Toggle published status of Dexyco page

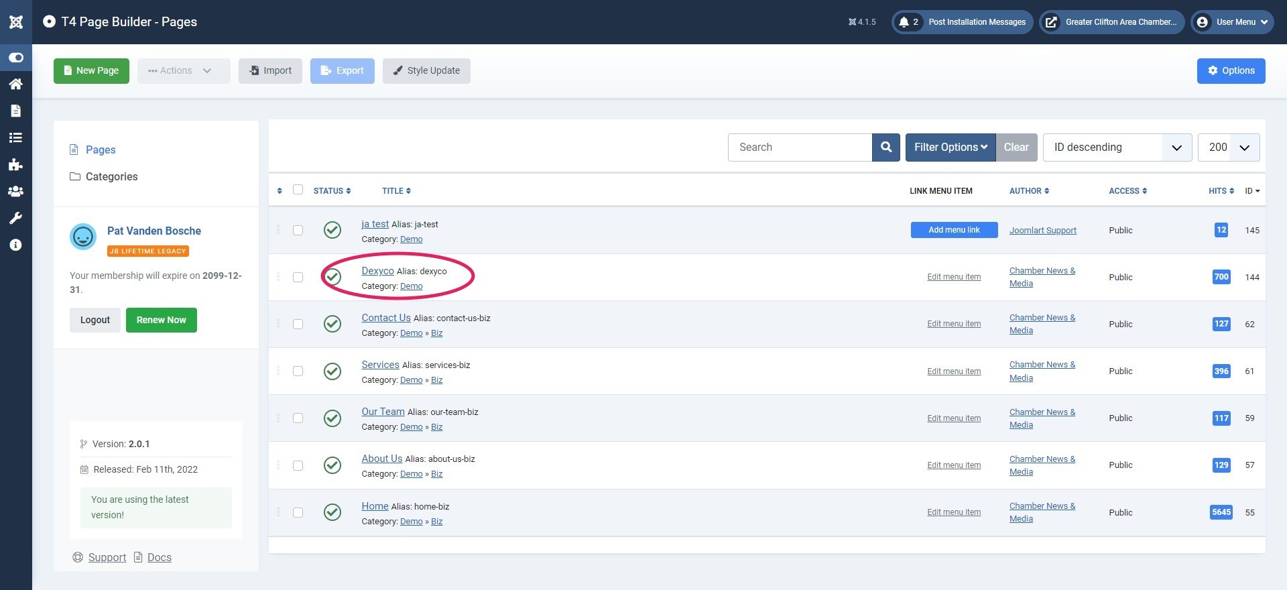click(x=332, y=277)
